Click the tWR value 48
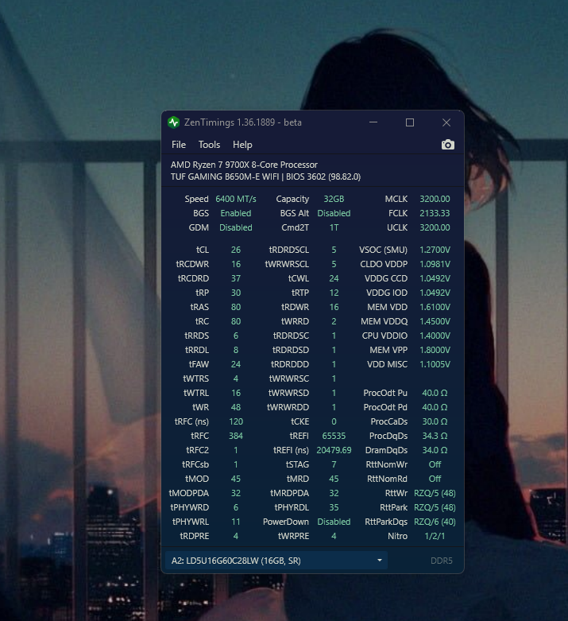 235,407
